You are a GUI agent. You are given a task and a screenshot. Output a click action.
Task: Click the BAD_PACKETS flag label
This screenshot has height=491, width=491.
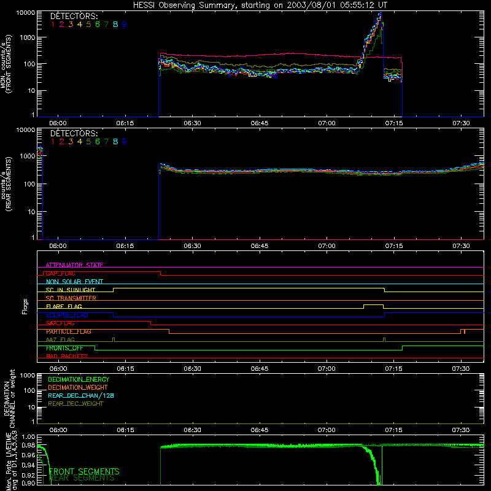67,356
